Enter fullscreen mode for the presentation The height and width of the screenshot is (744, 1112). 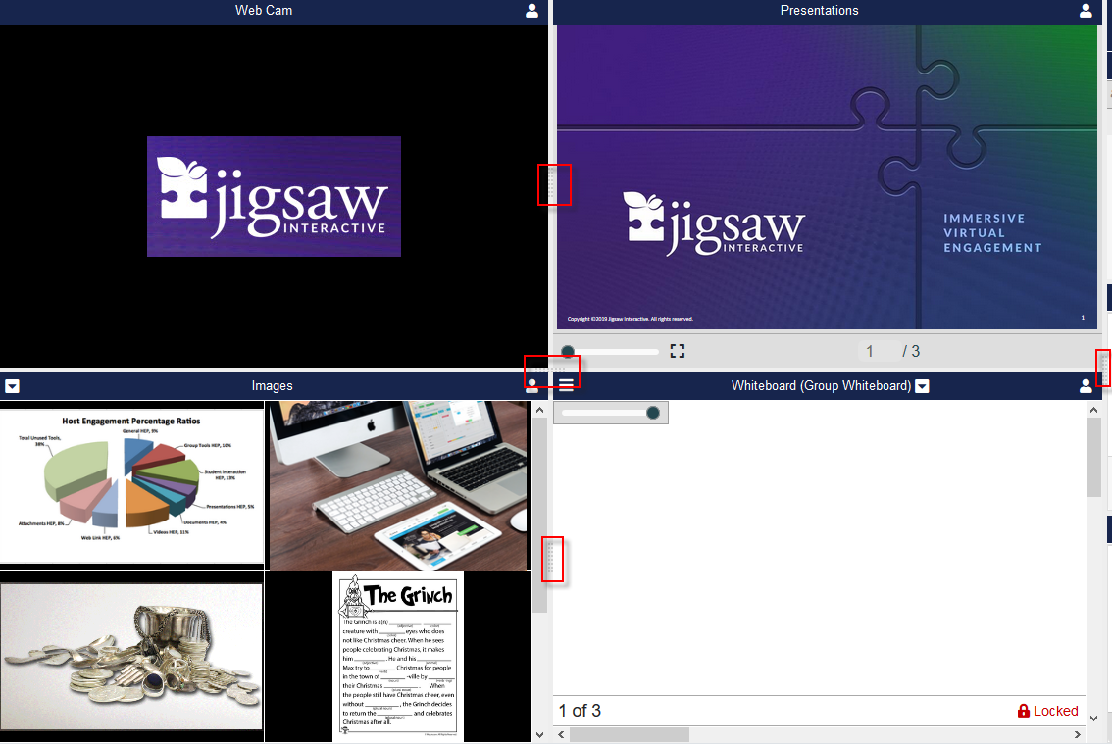point(677,351)
